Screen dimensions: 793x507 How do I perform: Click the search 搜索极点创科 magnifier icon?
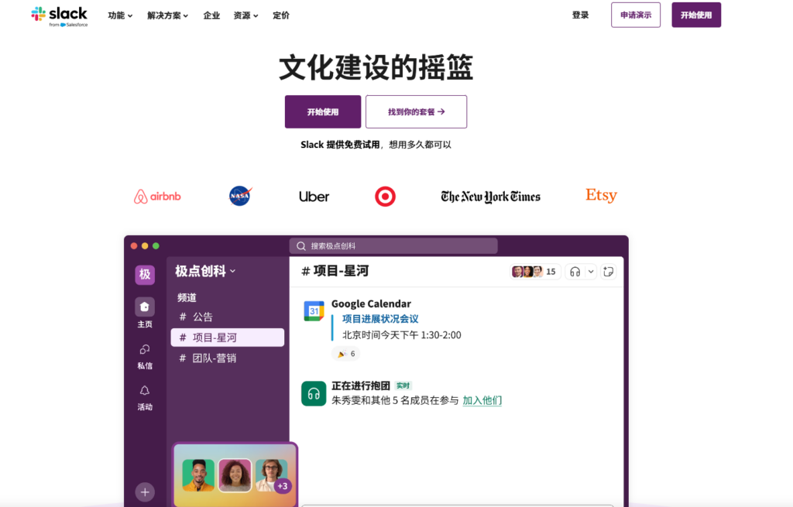tap(300, 245)
